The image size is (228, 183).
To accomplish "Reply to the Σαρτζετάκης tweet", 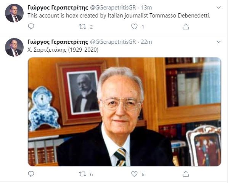I will click(x=31, y=174).
